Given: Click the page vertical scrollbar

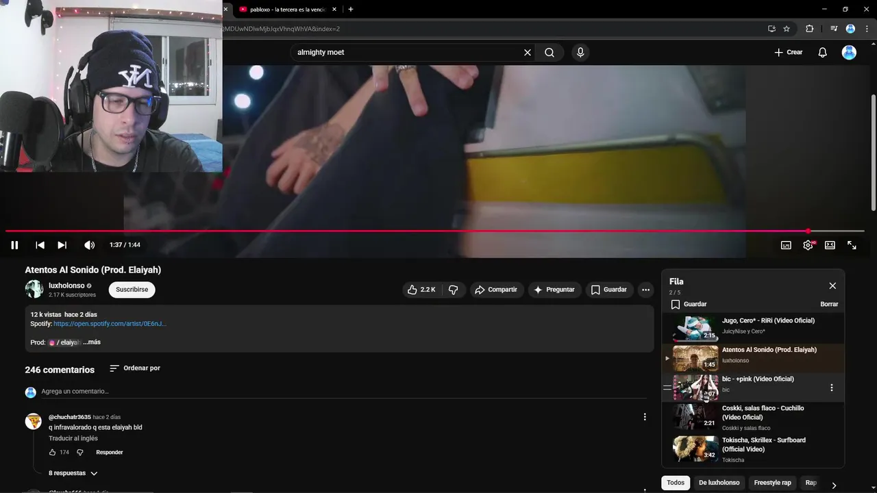Looking at the screenshot, I should 874,152.
